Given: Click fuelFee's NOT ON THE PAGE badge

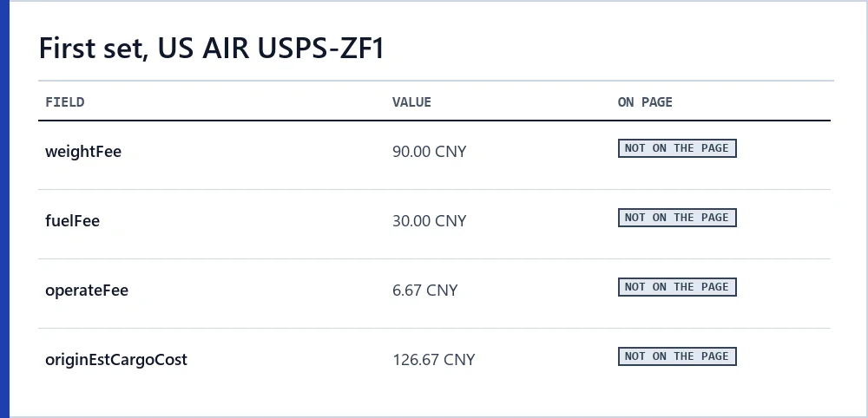Looking at the screenshot, I should click(x=677, y=218).
